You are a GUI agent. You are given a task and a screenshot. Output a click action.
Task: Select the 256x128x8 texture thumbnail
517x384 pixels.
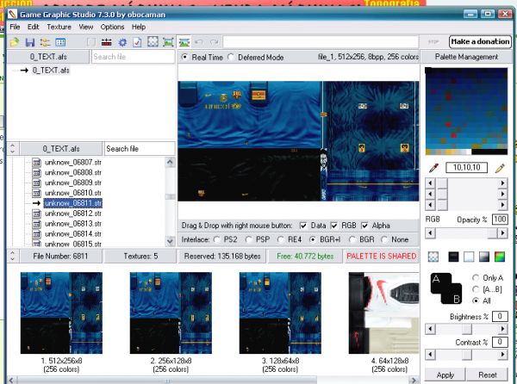coord(171,313)
